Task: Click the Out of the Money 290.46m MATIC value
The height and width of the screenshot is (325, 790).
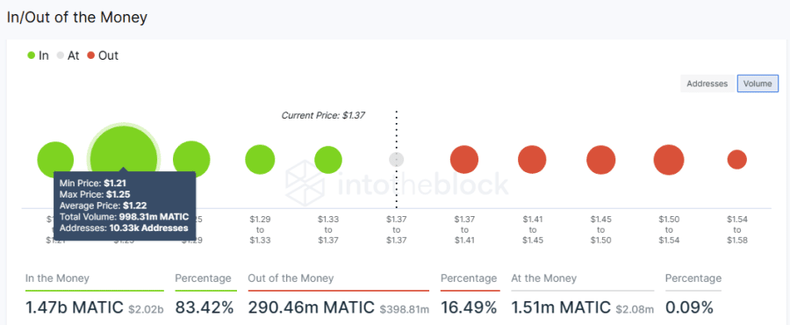Action: coord(312,307)
